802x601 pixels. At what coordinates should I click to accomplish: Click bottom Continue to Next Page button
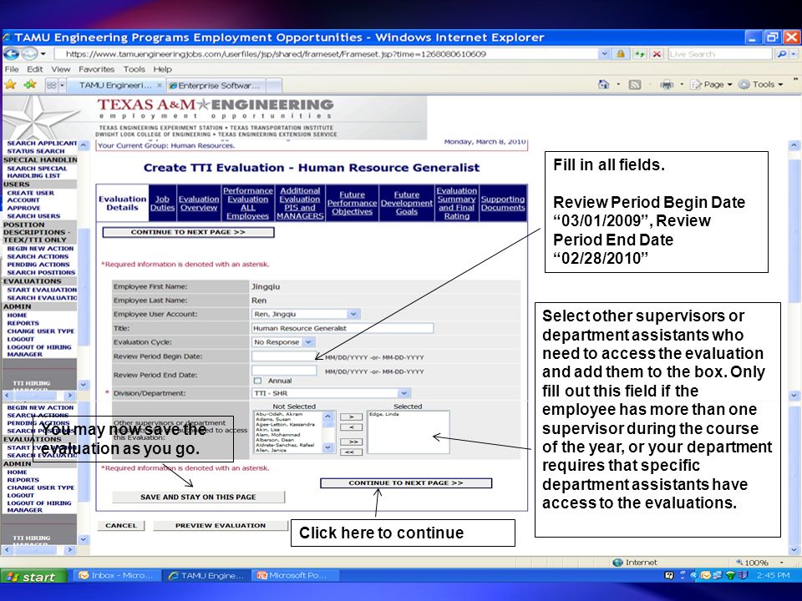click(406, 483)
